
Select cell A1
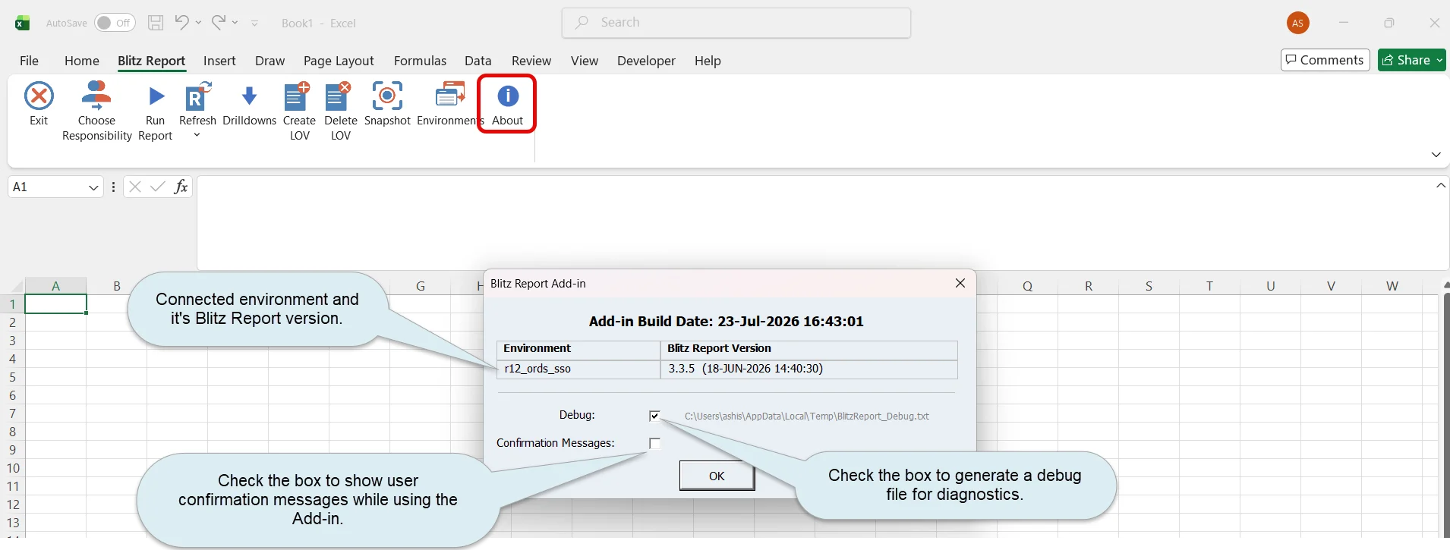pyautogui.click(x=56, y=304)
